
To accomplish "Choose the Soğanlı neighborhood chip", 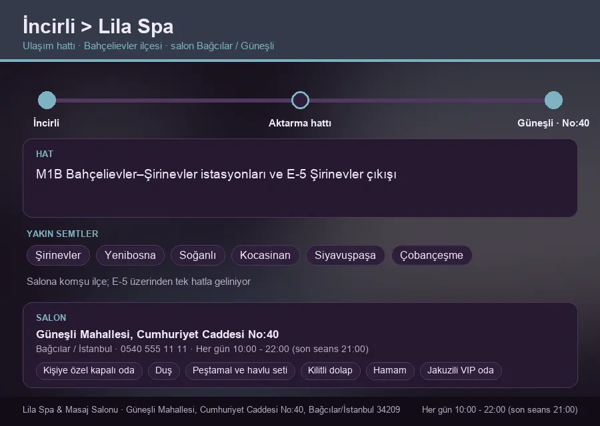I will tap(197, 255).
